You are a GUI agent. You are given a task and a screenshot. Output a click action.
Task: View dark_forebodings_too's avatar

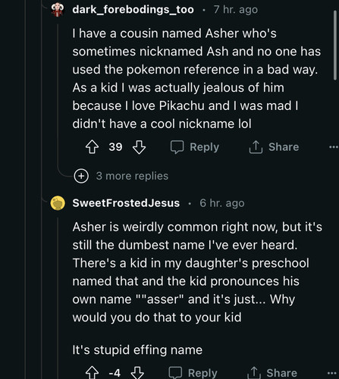pos(58,10)
